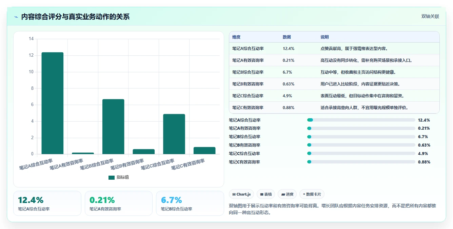This screenshot has height=229, width=453.
Task: Click the 指标值 legend text
Action: coord(123,178)
